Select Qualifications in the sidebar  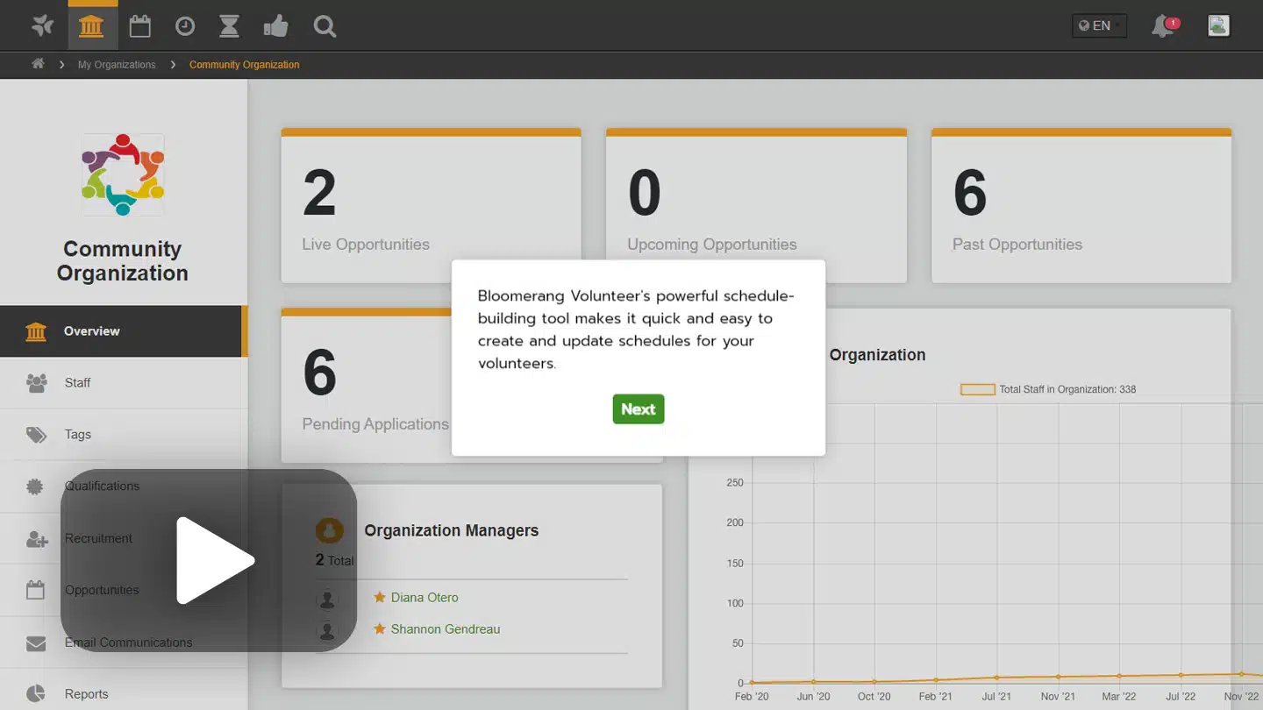point(123,486)
